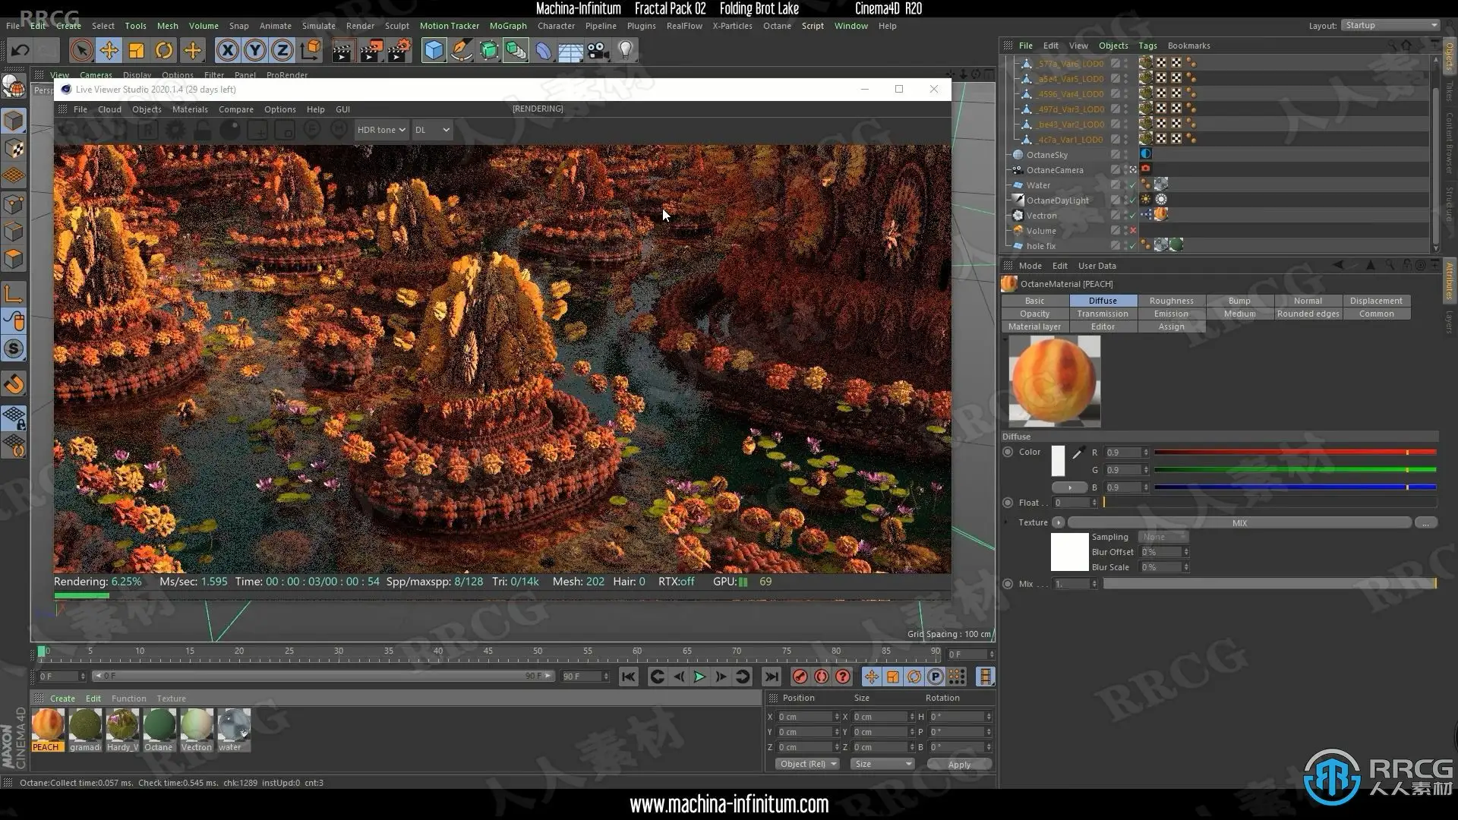This screenshot has height=820, width=1458.
Task: Open the Object (Rel) dropdown
Action: click(807, 764)
